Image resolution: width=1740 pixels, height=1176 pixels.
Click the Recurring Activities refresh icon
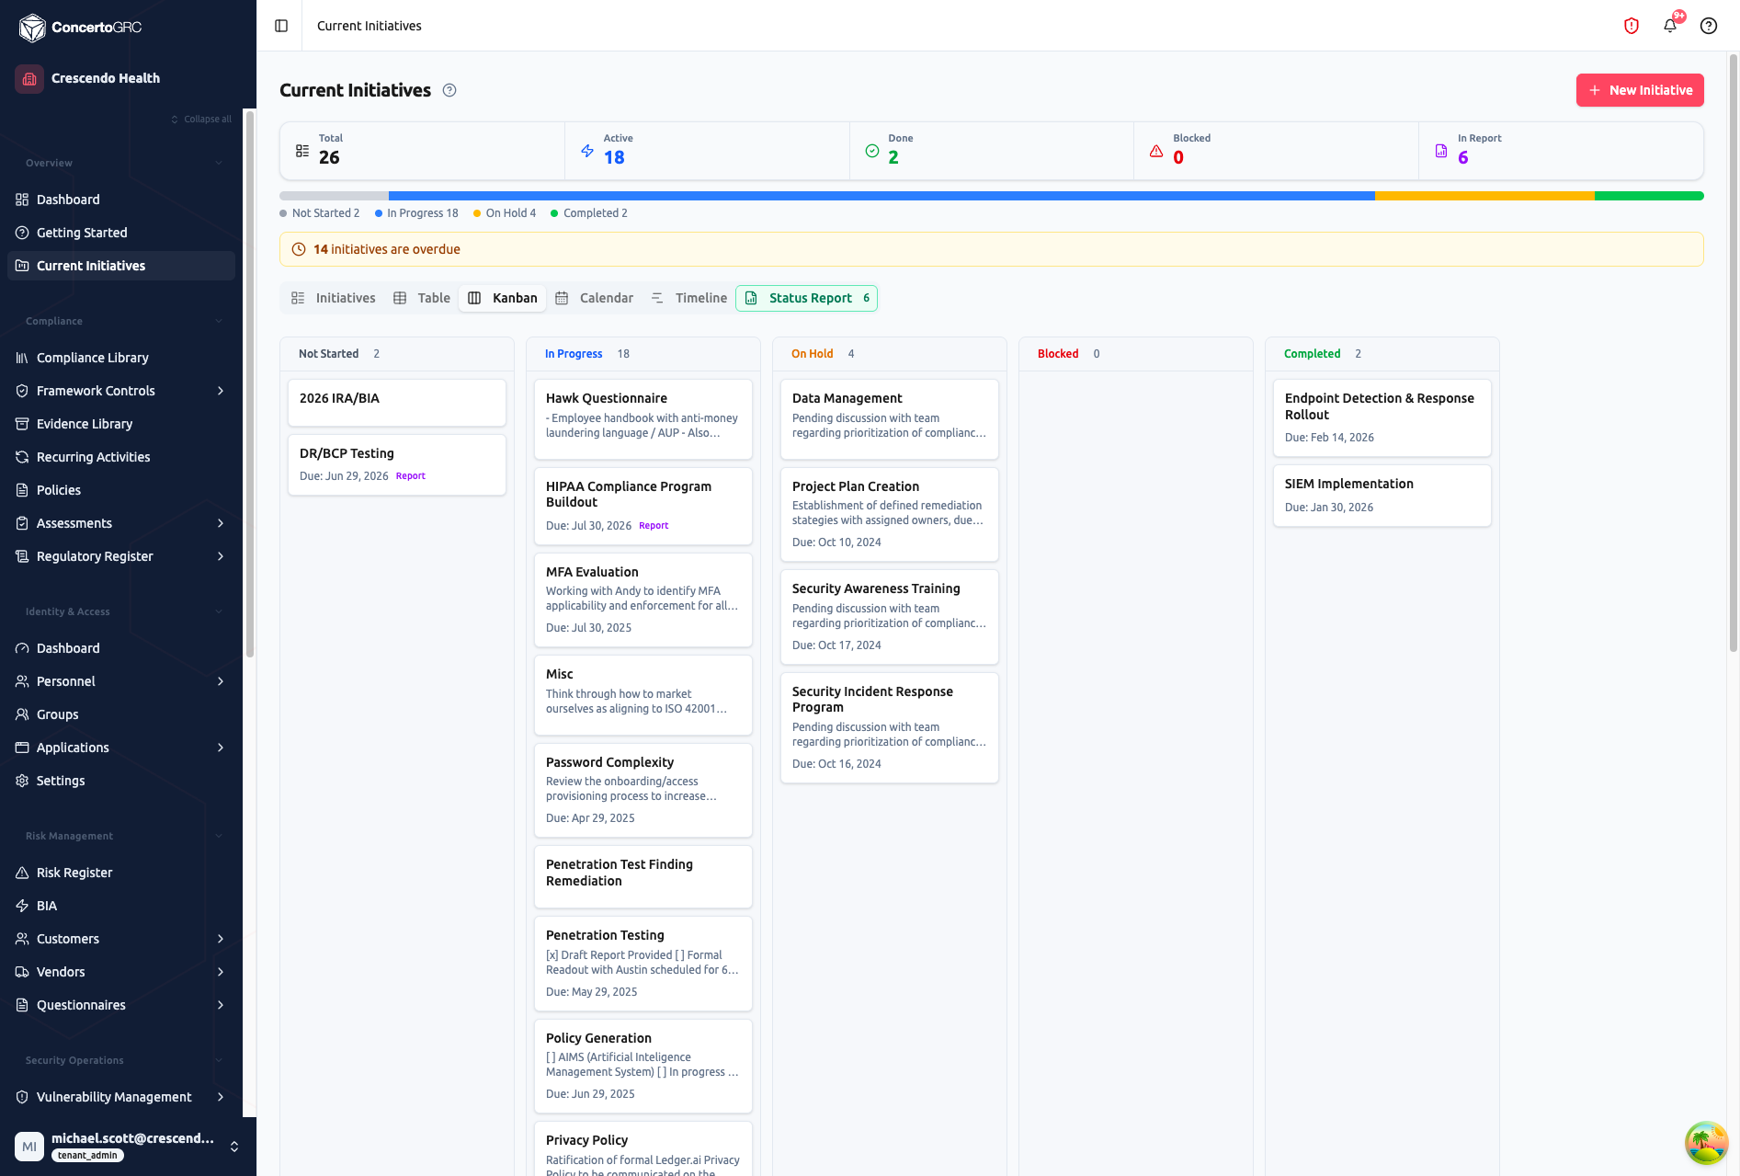click(x=22, y=457)
